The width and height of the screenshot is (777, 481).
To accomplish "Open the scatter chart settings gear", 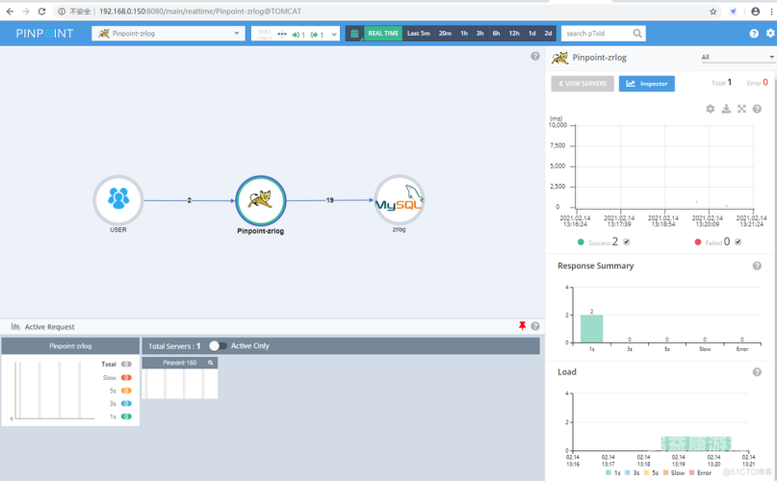I will [x=711, y=109].
